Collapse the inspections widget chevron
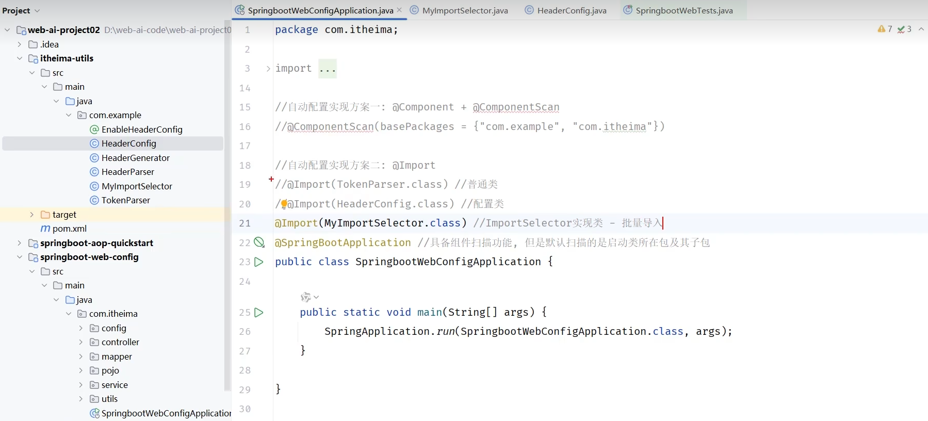Image resolution: width=928 pixels, height=421 pixels. (x=921, y=29)
